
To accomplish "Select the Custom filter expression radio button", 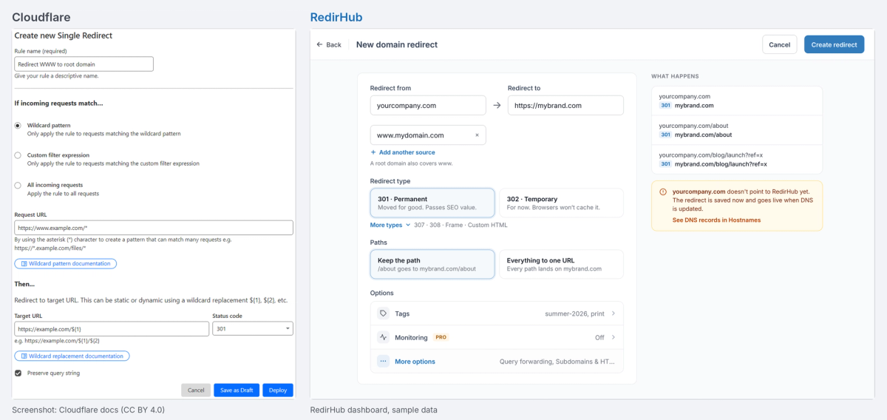I will 18,155.
